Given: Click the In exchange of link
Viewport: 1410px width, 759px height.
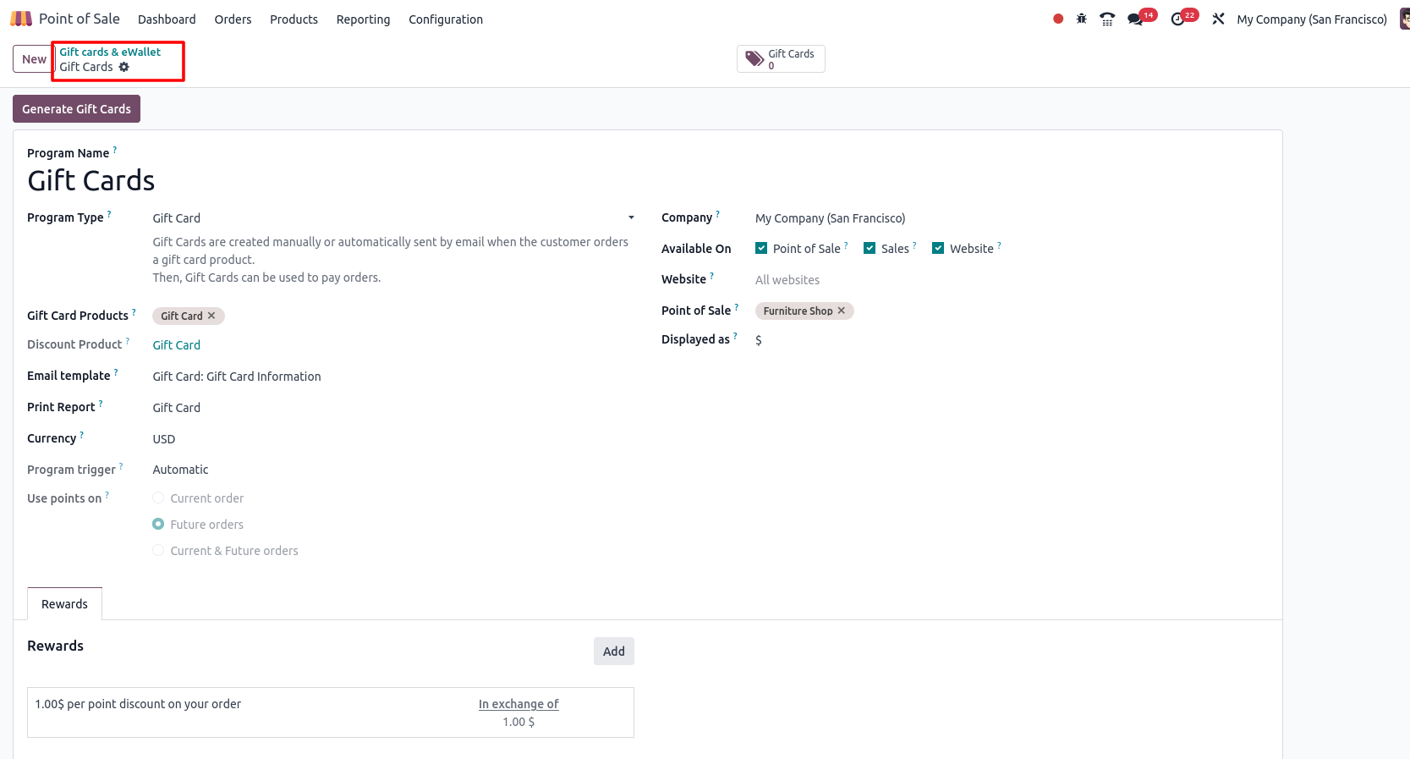Looking at the screenshot, I should [x=518, y=704].
